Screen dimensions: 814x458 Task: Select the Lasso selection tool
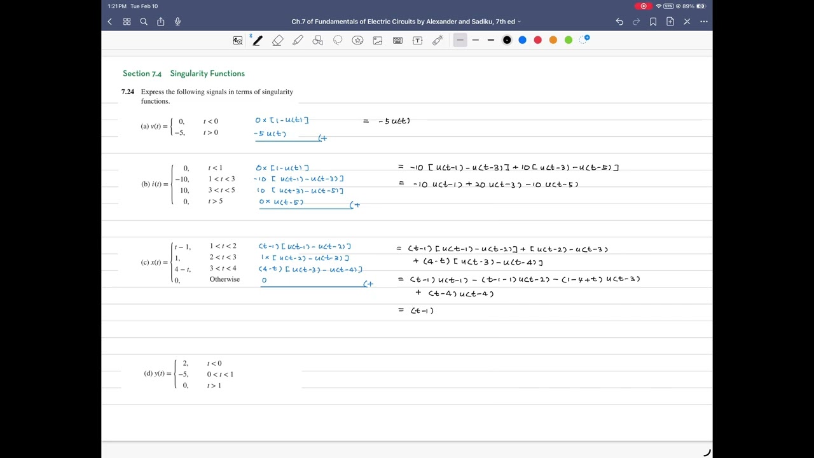[338, 40]
